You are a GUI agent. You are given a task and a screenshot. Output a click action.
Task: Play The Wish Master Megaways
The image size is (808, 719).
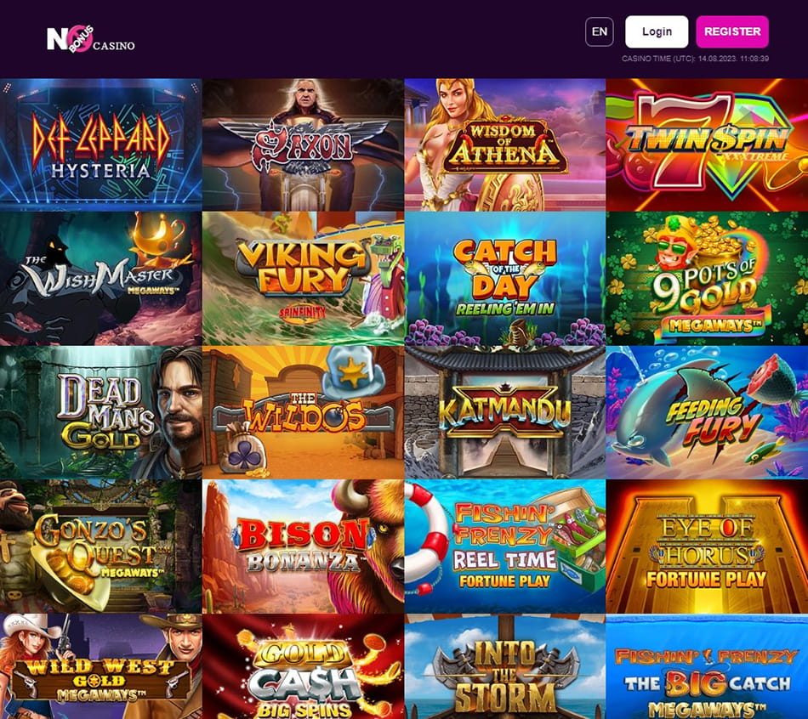coord(100,279)
